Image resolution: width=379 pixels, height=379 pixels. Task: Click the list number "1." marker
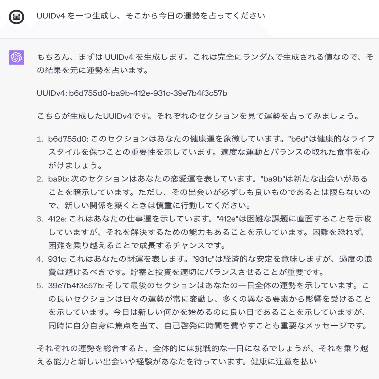click(40, 139)
